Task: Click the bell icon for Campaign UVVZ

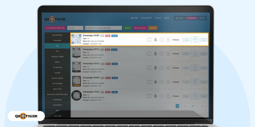Action: tap(156, 68)
